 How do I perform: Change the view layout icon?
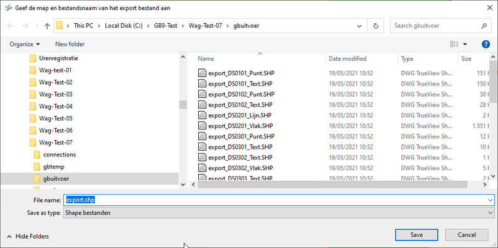point(454,44)
